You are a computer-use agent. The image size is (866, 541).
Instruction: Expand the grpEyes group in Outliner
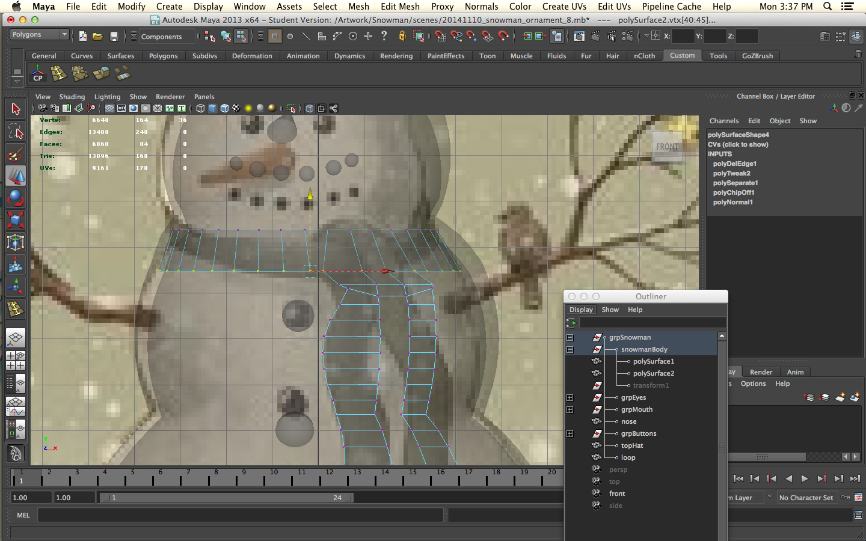coord(570,397)
